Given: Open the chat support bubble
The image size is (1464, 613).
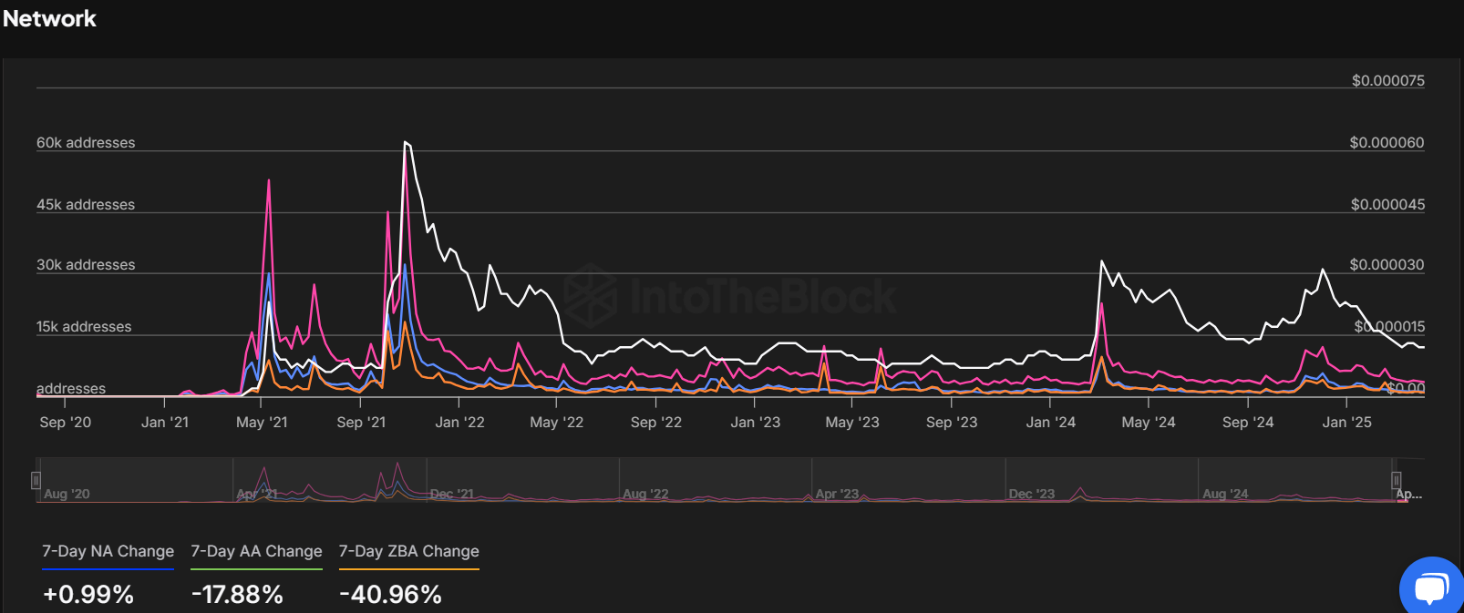Looking at the screenshot, I should [1431, 587].
